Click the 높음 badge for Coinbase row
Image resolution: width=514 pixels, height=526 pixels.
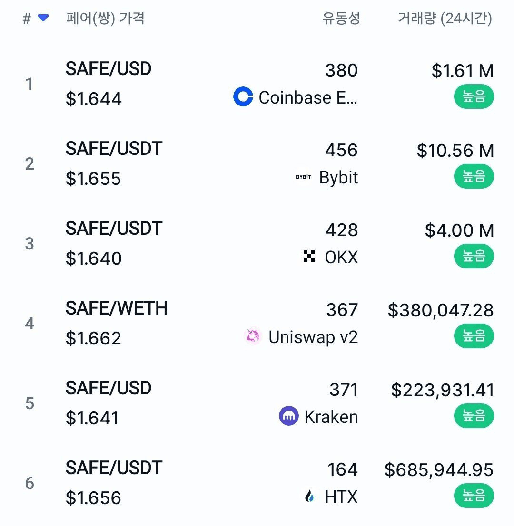point(474,96)
